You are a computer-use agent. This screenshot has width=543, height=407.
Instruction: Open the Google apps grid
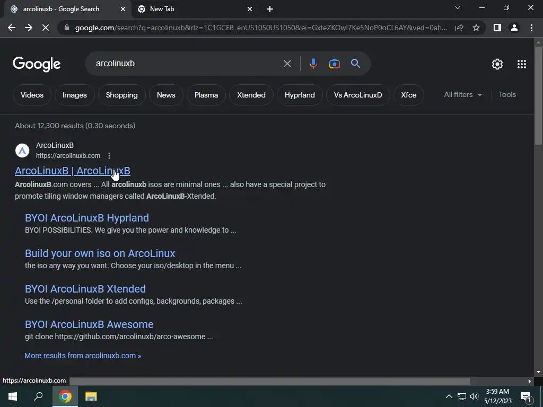point(522,64)
